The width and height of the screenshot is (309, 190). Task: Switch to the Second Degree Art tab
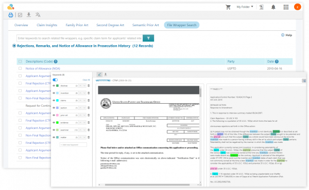[110, 25]
